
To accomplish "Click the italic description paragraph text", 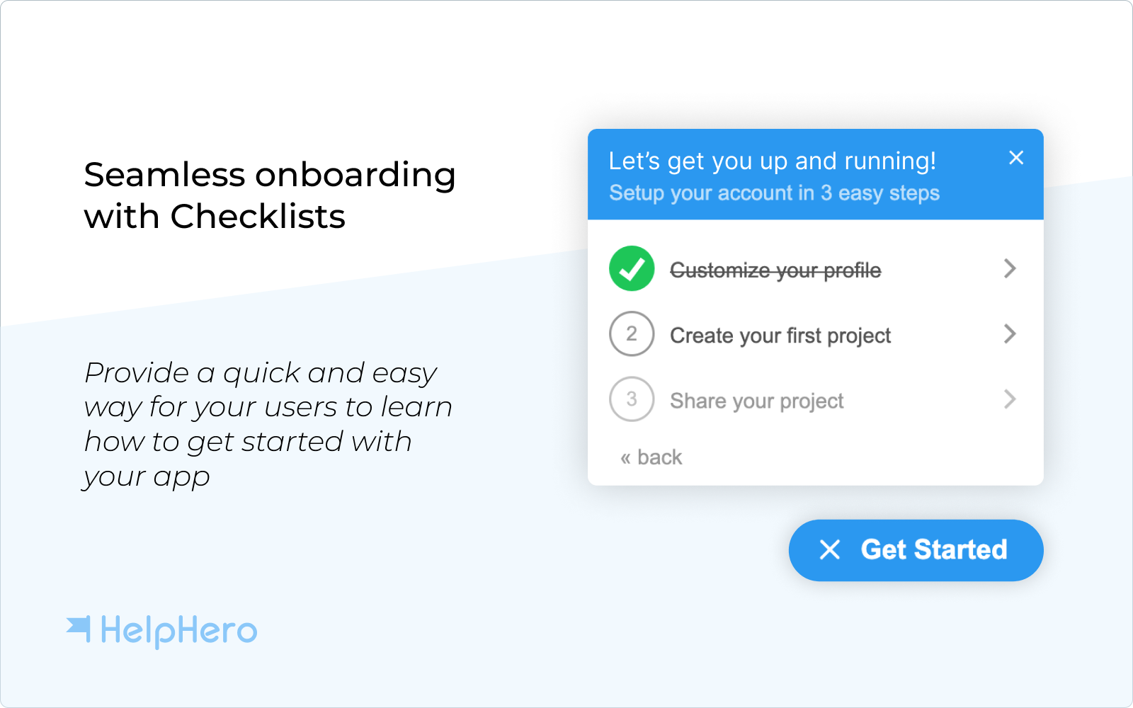I will click(268, 424).
